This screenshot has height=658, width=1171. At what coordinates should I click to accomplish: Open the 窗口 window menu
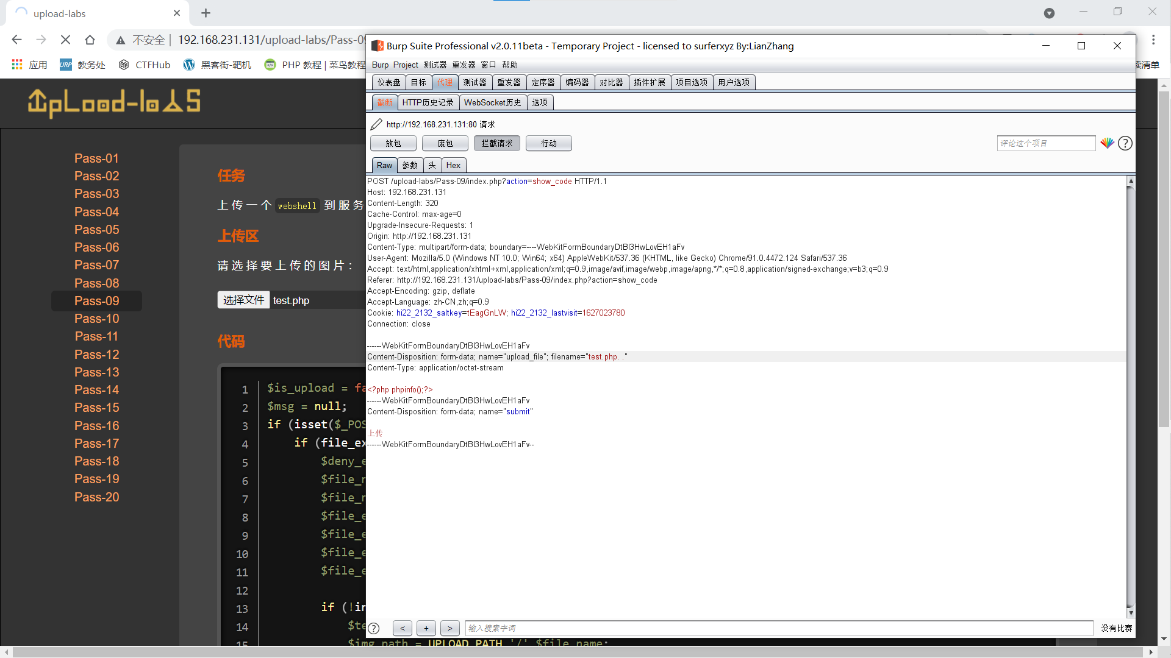coord(489,65)
